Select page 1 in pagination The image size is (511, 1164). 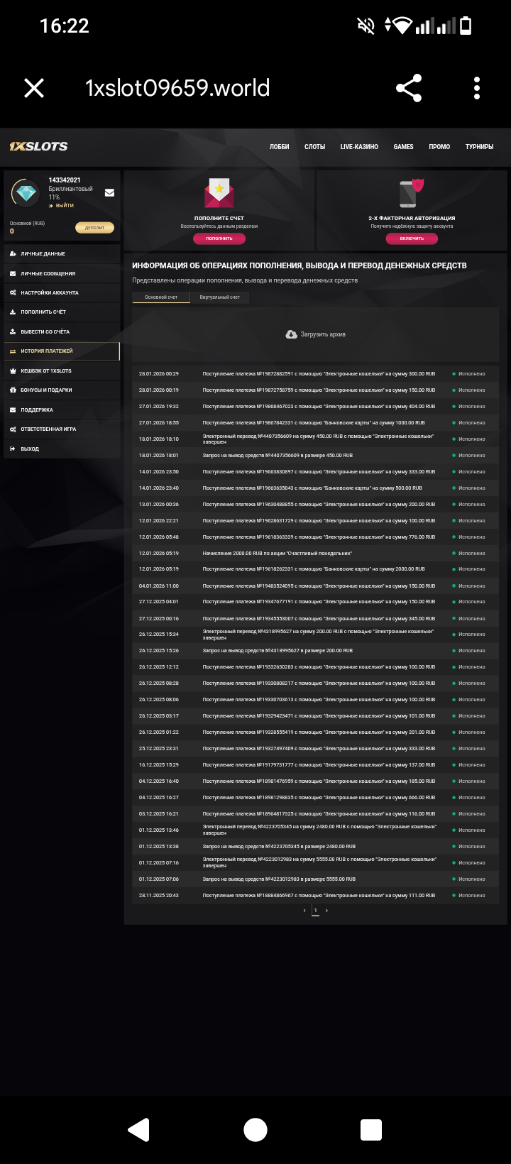315,911
